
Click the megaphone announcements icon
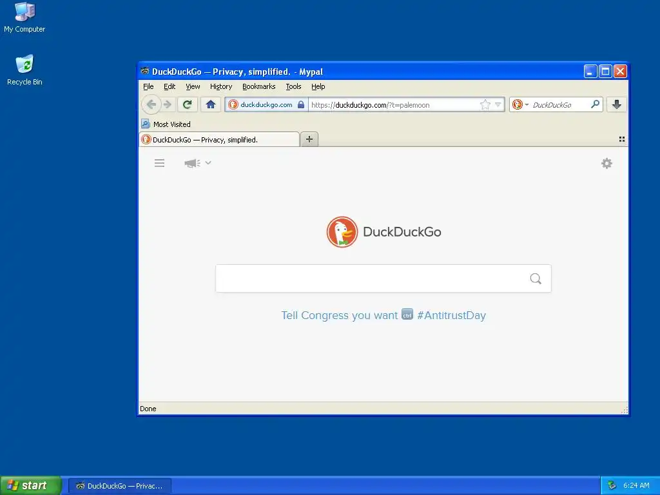coord(192,163)
